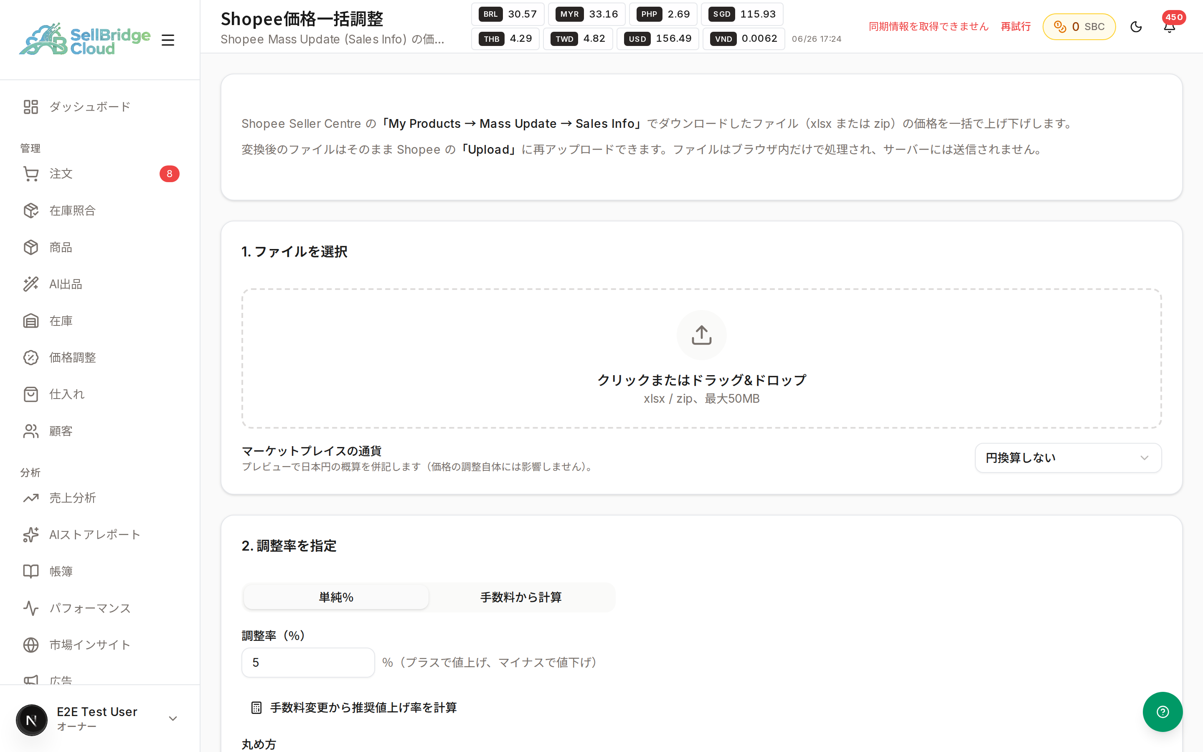The image size is (1203, 752).
Task: Open パフォーマンス activity pulse icon
Action: point(31,608)
